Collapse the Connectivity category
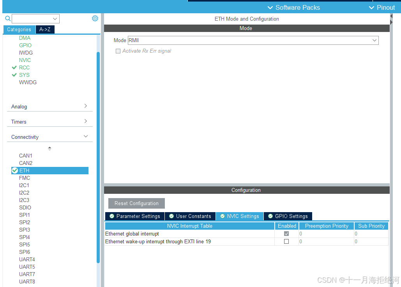The image size is (401, 287). (x=49, y=136)
